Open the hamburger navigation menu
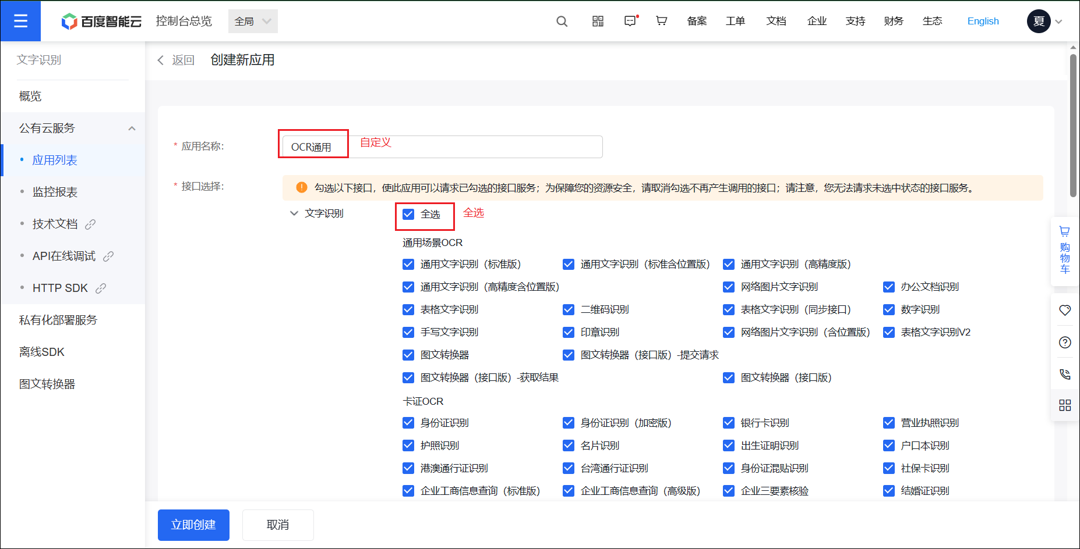This screenshot has width=1080, height=549. [x=20, y=21]
